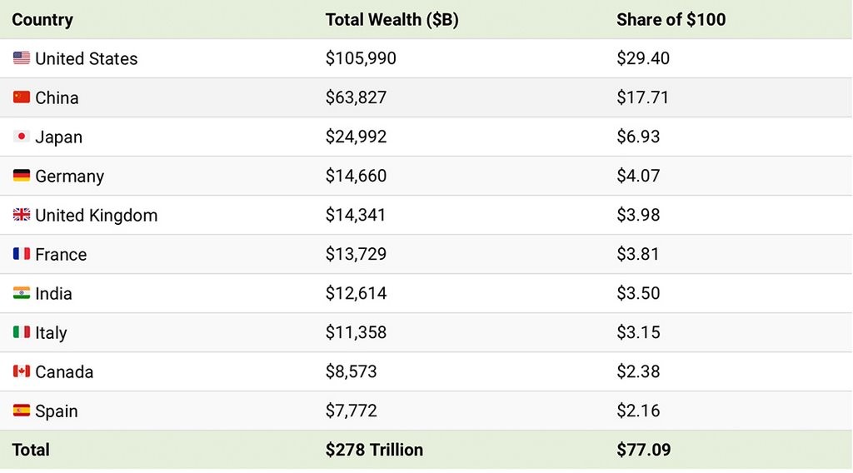
Task: Select Spain's $7,772 wealth value
Action: [351, 411]
